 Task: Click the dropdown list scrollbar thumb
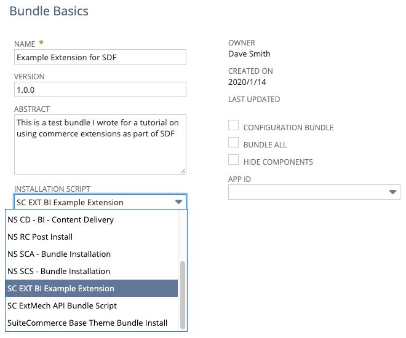(x=182, y=294)
